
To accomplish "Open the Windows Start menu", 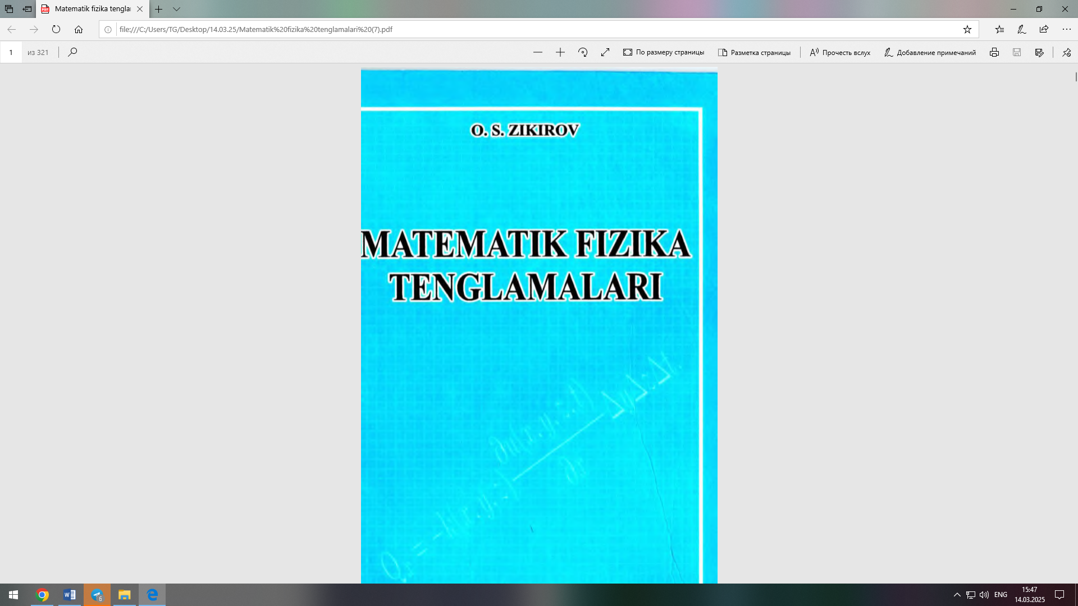I will 13,595.
